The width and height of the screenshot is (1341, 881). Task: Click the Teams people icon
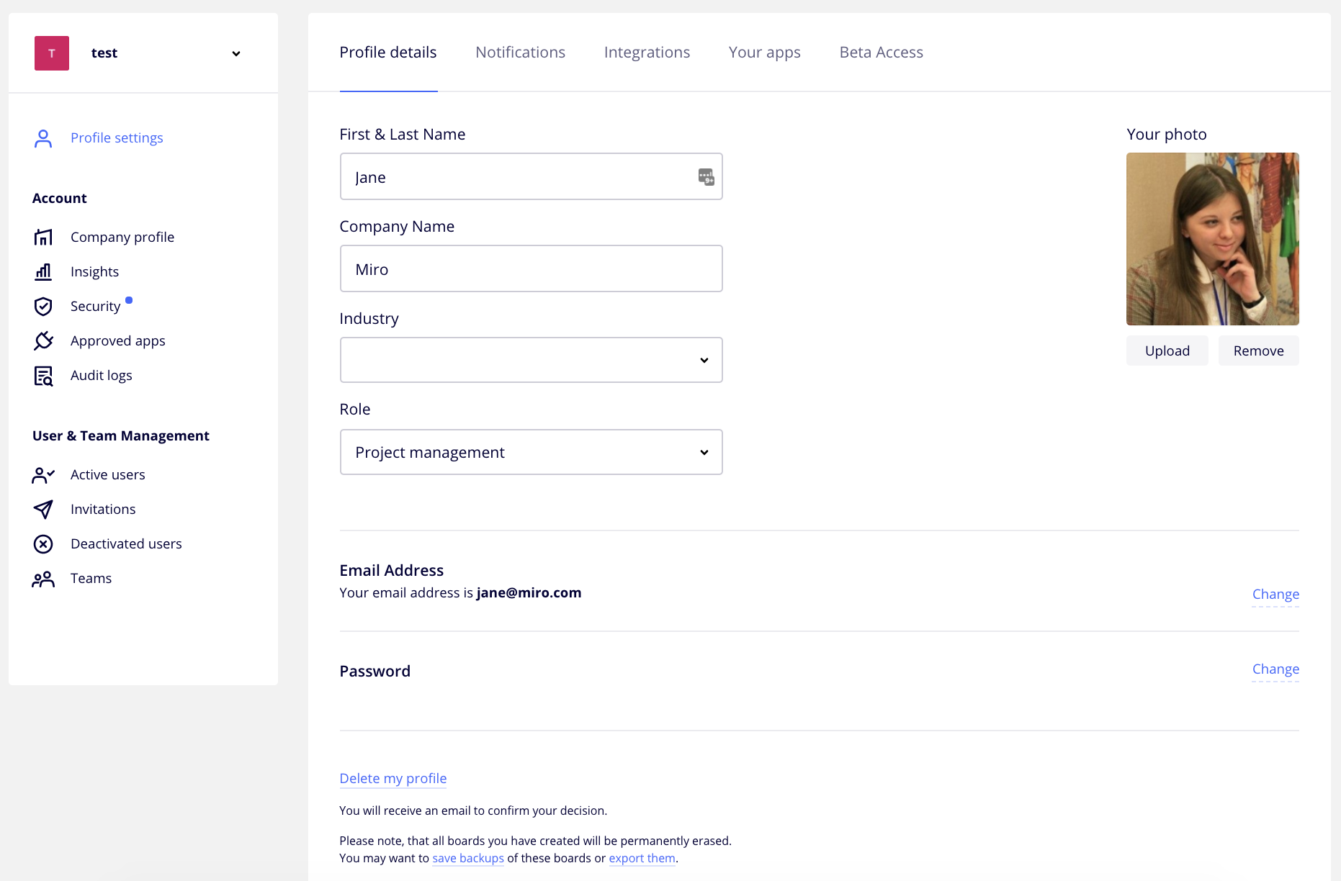pos(43,579)
